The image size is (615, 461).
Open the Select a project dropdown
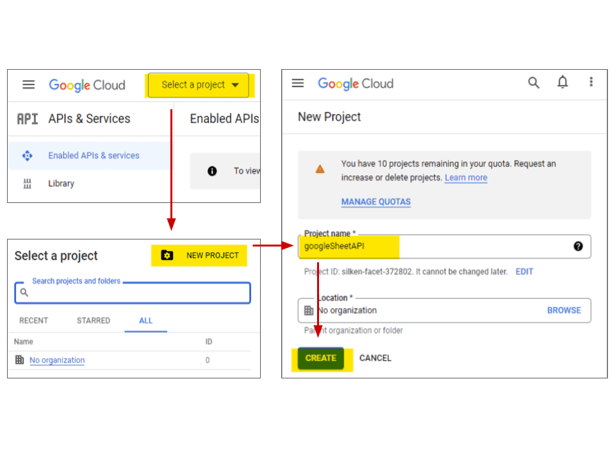(199, 85)
